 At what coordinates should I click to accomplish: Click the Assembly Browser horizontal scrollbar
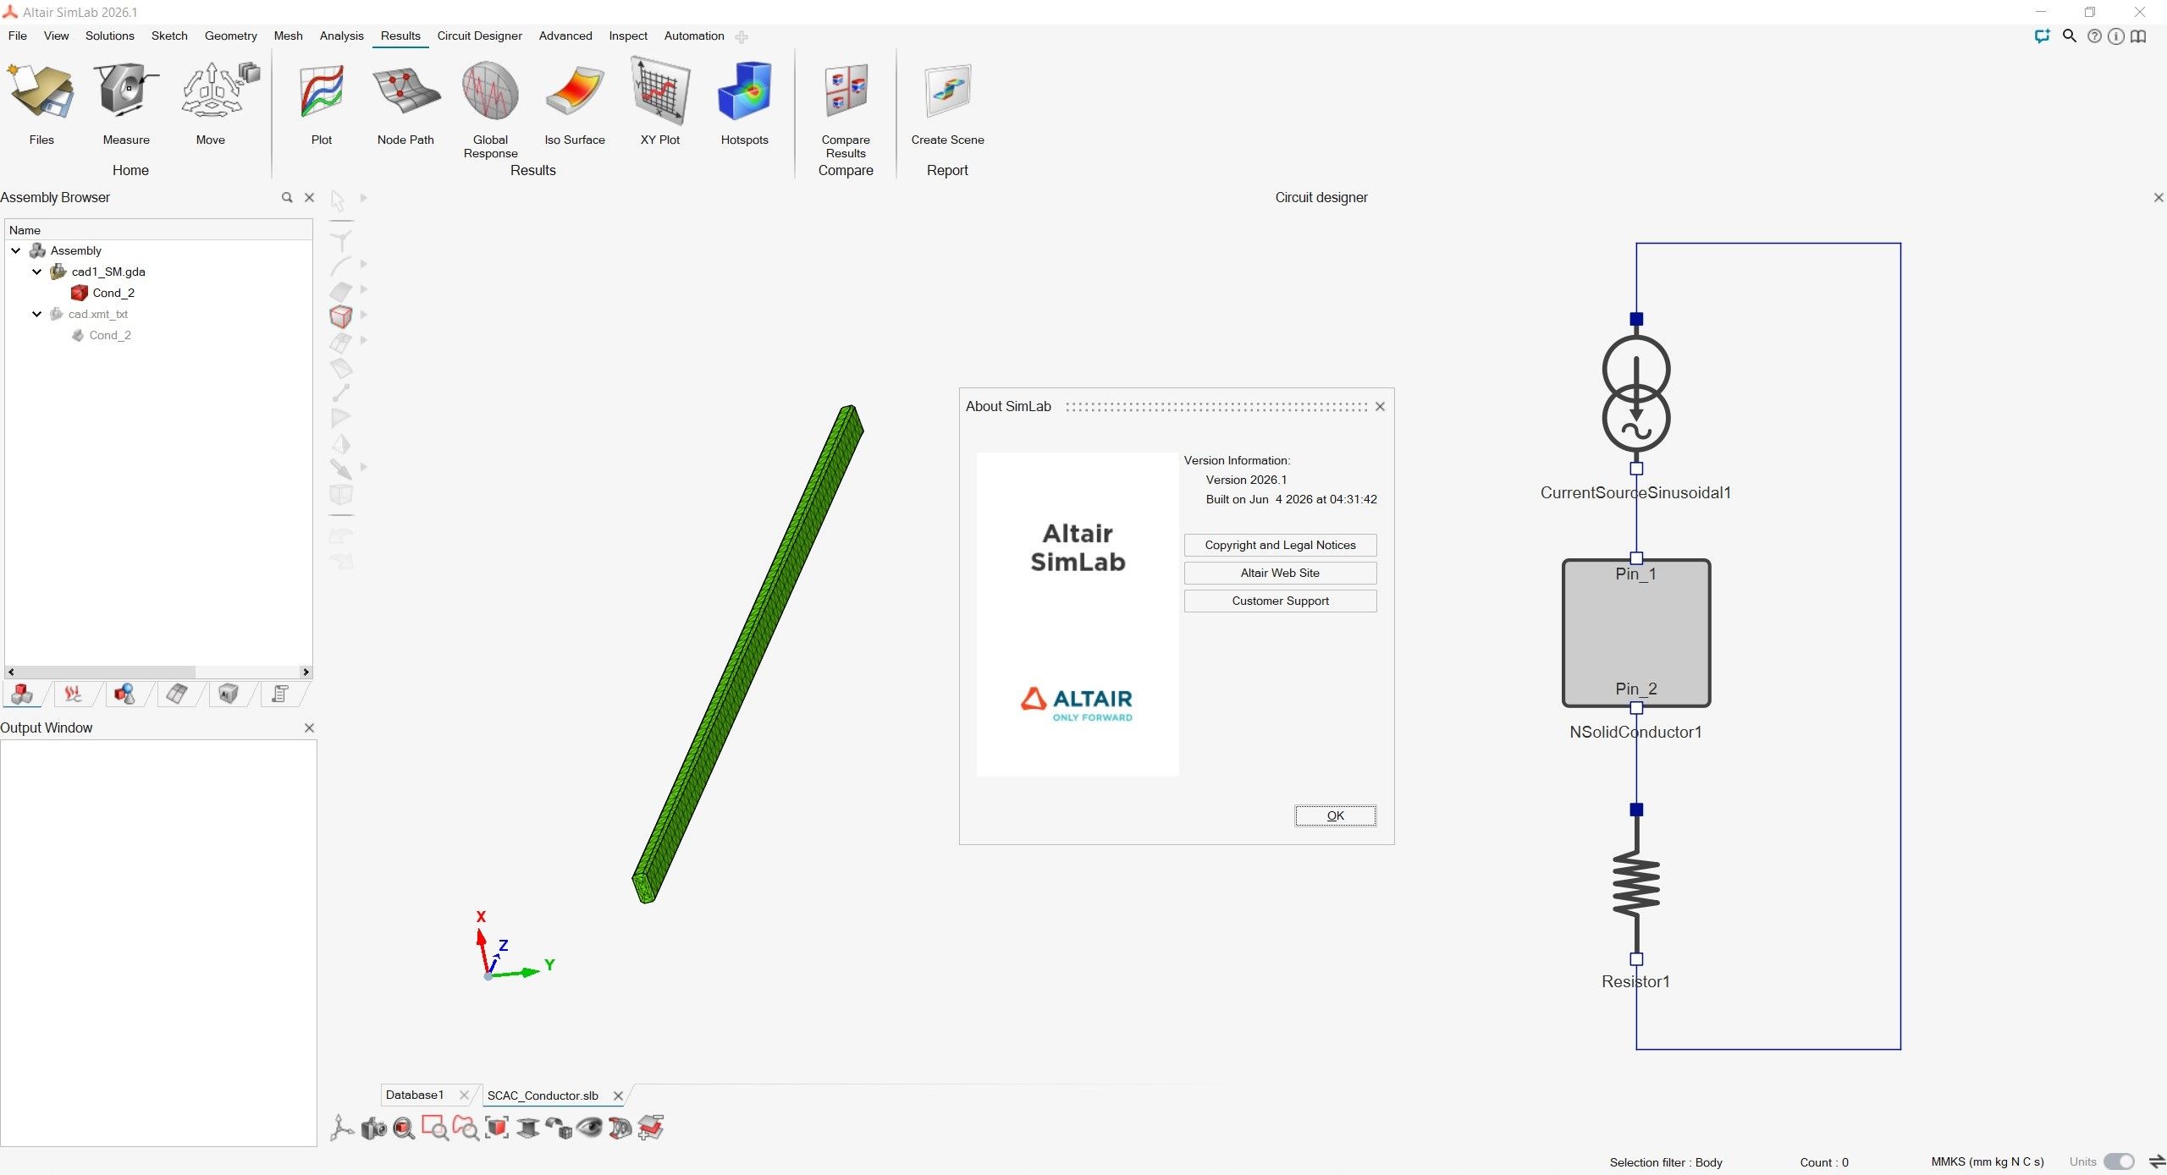click(x=106, y=672)
